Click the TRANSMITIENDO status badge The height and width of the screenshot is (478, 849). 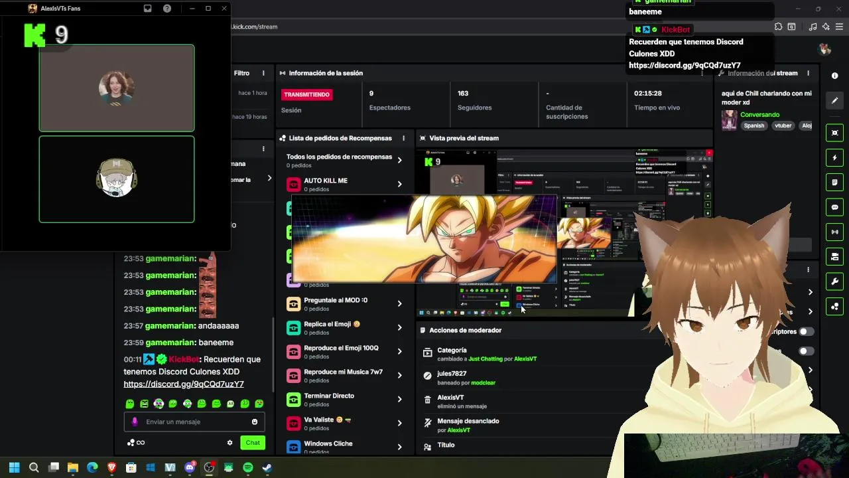pos(306,94)
